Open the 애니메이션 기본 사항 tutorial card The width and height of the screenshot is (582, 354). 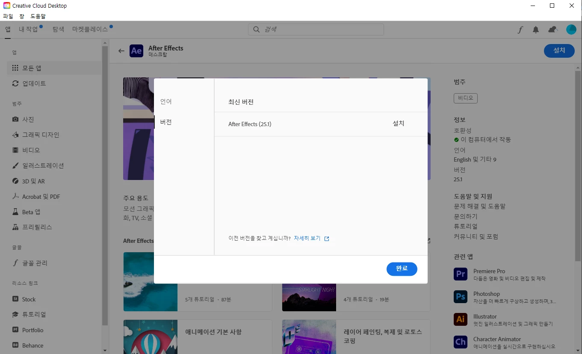[198, 337]
